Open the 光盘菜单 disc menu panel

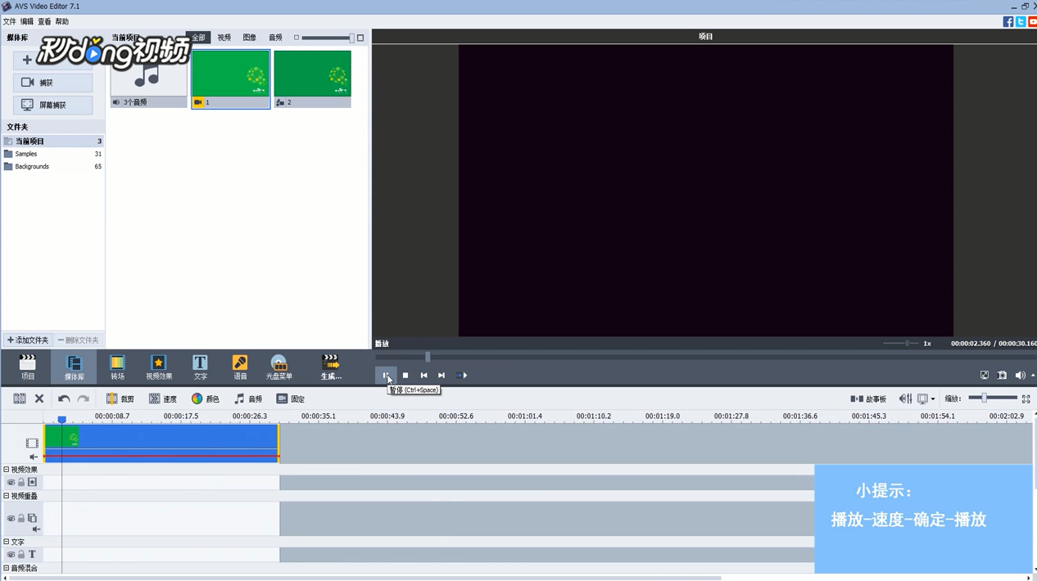(x=278, y=367)
